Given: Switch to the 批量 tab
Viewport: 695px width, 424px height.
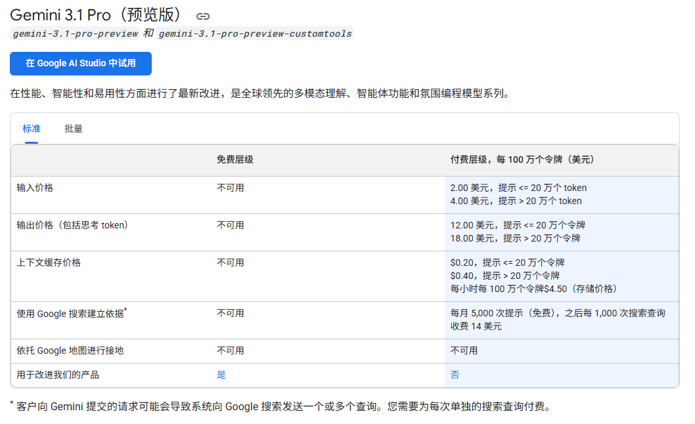Looking at the screenshot, I should pyautogui.click(x=74, y=129).
